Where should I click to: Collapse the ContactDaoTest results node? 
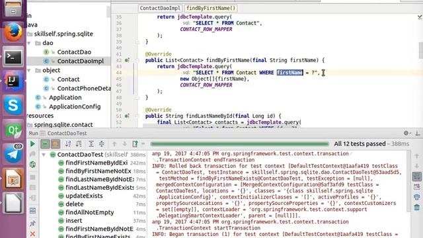(x=44, y=155)
